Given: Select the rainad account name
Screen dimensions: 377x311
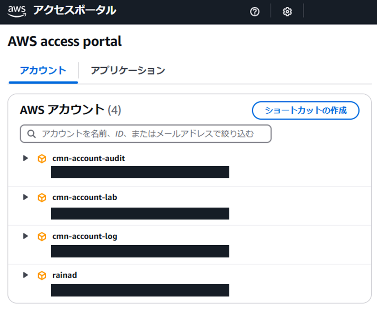Looking at the screenshot, I should point(65,275).
